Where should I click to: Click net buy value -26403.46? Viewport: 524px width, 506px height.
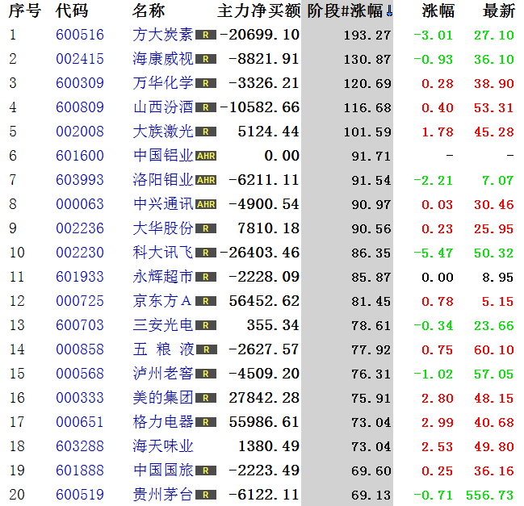(260, 253)
